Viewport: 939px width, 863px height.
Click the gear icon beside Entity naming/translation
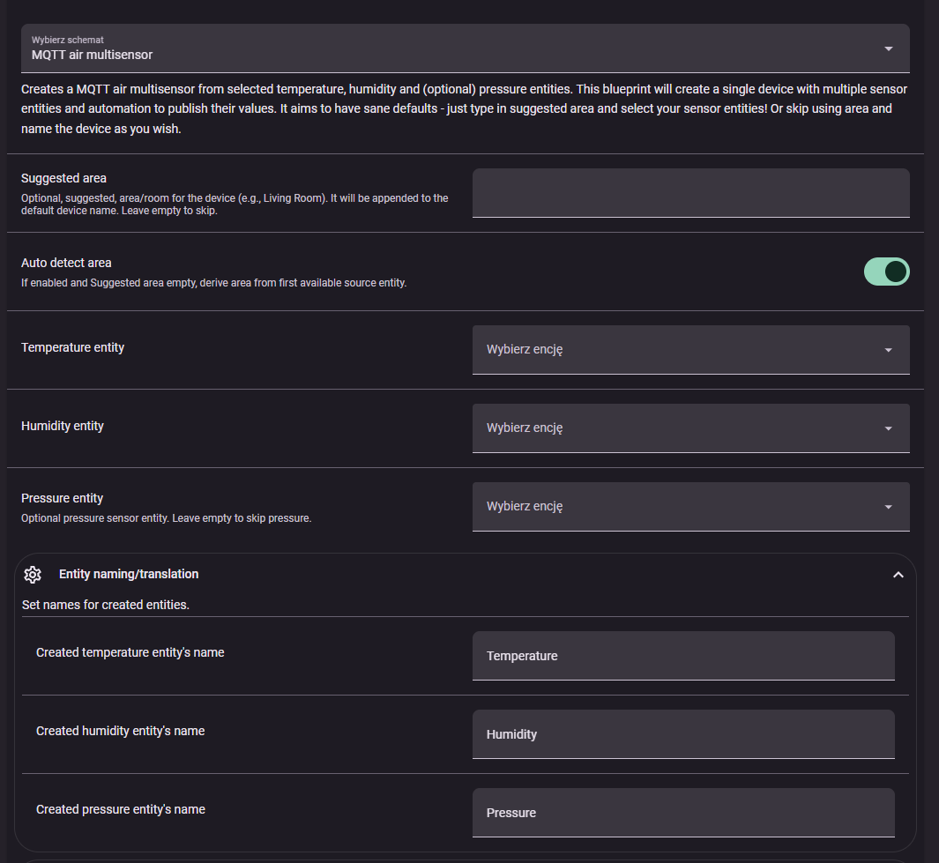[33, 575]
